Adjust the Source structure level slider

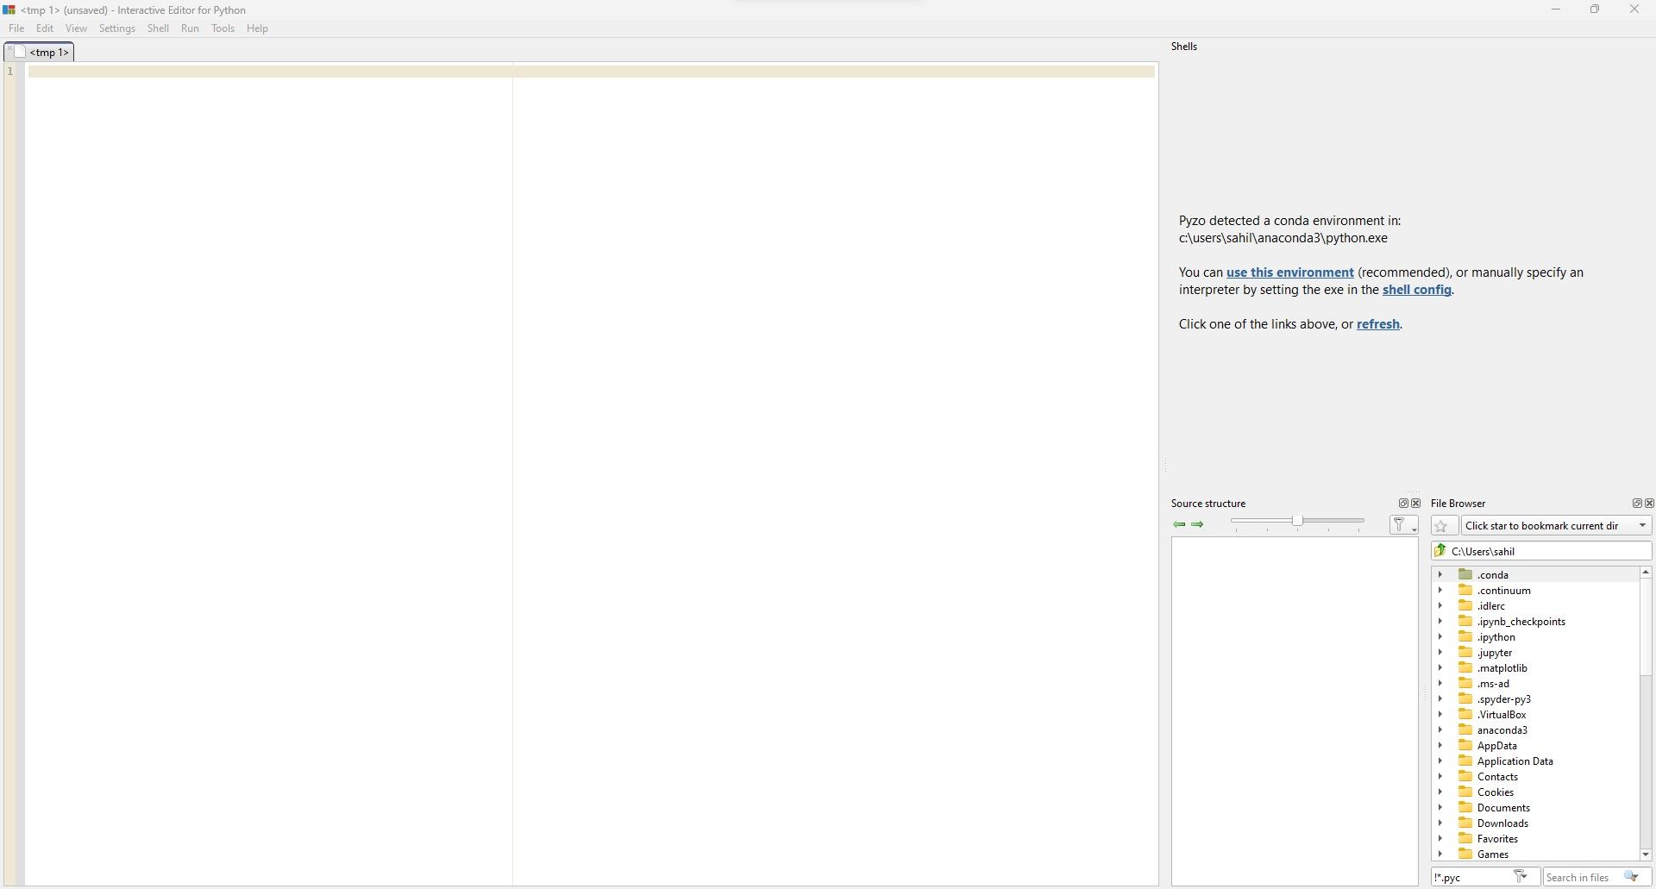1297,521
